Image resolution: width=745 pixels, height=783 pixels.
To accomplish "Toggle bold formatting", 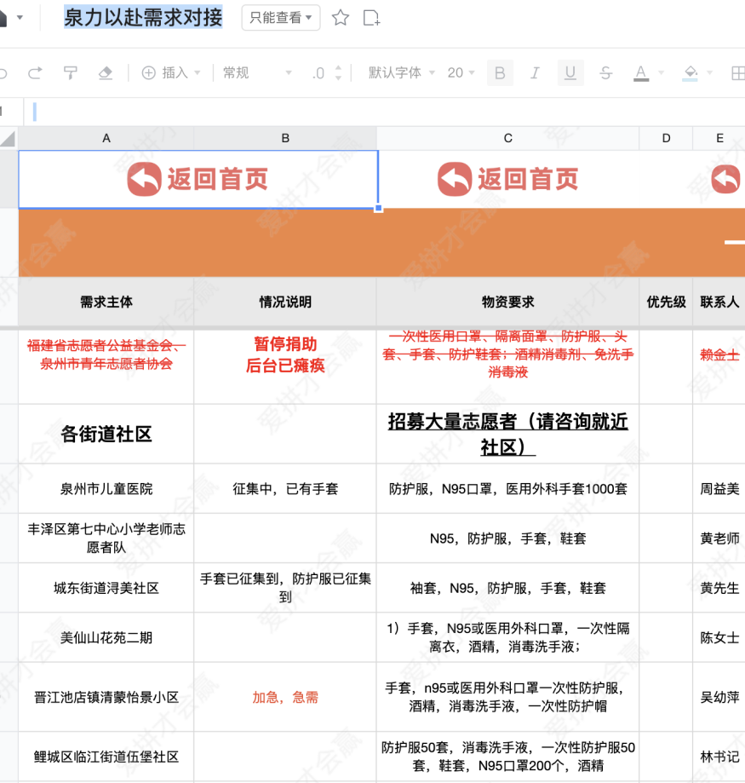I will point(500,73).
